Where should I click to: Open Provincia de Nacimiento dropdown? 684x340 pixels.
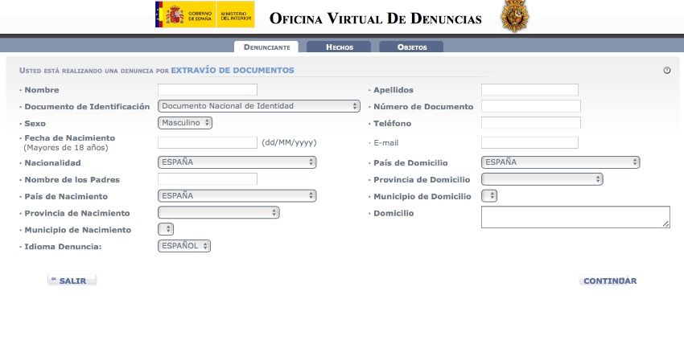point(218,213)
